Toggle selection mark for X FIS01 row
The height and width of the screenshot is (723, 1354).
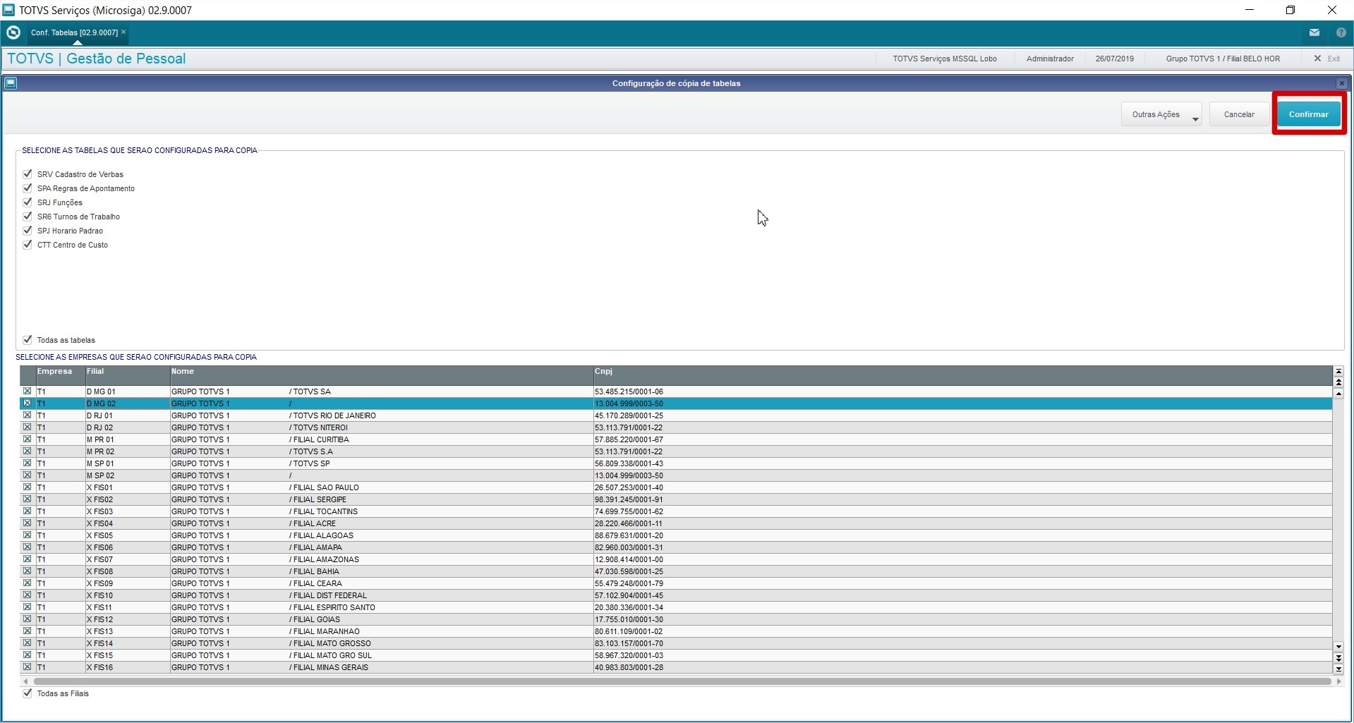[27, 487]
